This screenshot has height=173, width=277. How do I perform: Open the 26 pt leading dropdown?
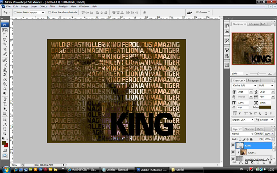tap(273, 92)
